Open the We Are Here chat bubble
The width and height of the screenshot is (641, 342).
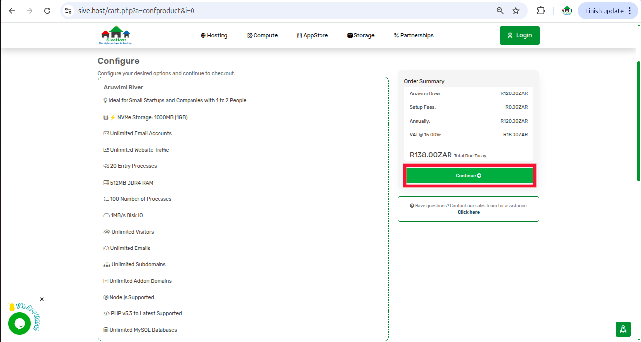pyautogui.click(x=20, y=323)
